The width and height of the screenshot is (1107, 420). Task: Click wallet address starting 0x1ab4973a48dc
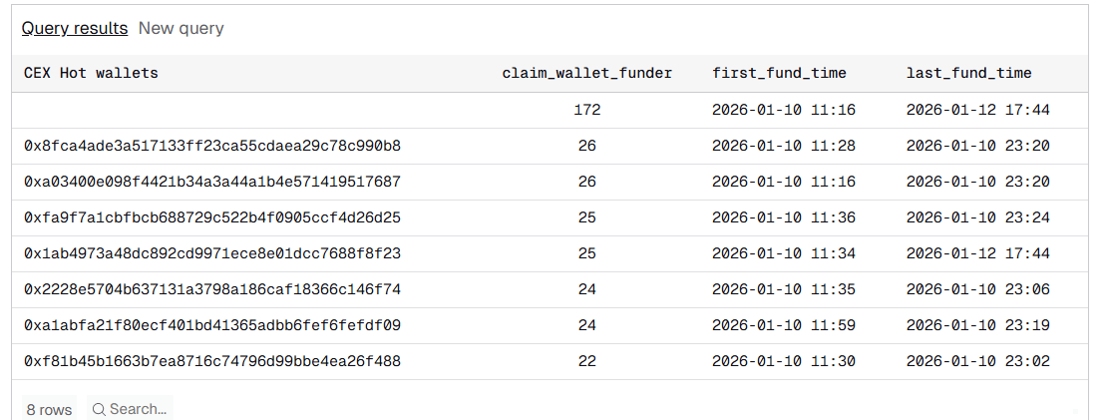click(x=212, y=253)
